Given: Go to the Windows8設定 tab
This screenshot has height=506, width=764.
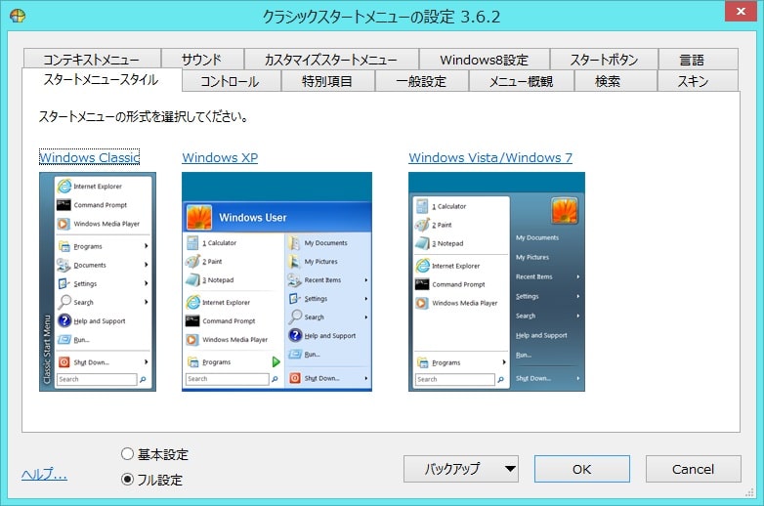Looking at the screenshot, I should click(485, 60).
